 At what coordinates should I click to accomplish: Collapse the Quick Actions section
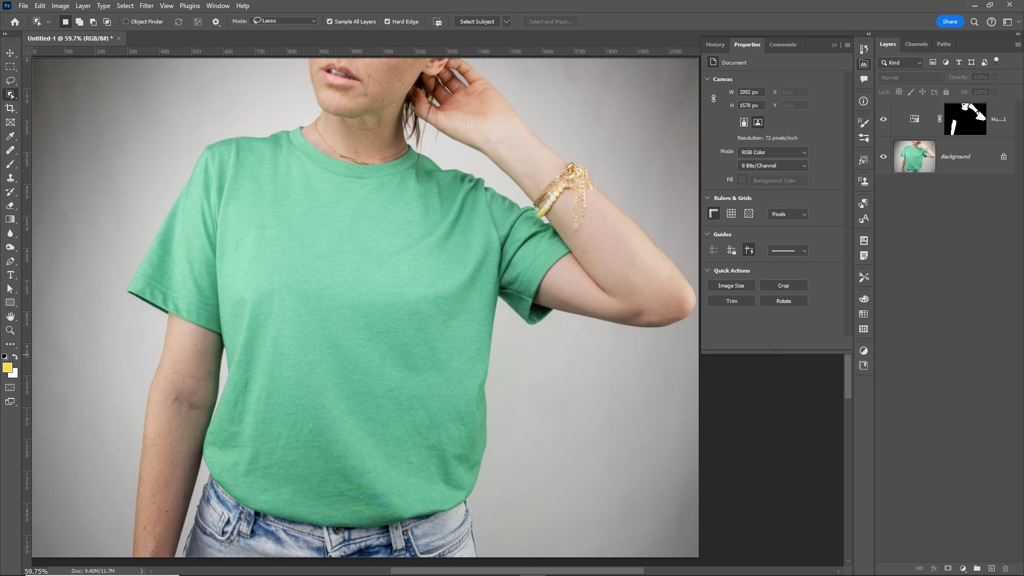coord(708,271)
